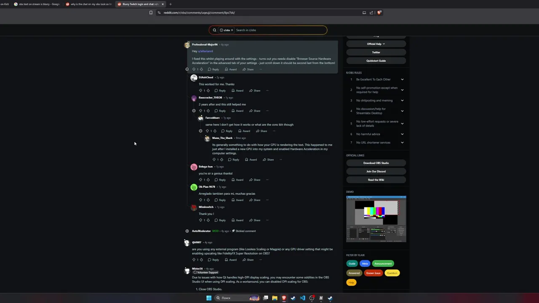Open Visual Studio Code from the taskbar
Screen dimensions: 539x303
[302, 298]
